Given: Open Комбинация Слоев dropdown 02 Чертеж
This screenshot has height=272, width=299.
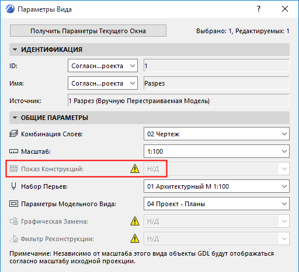Looking at the screenshot, I should [x=217, y=134].
